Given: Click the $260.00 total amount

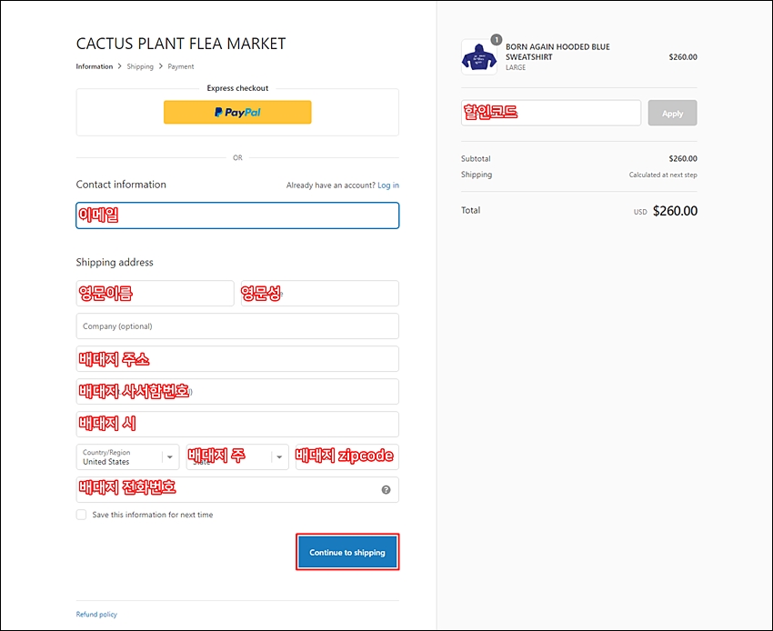Looking at the screenshot, I should click(x=675, y=211).
